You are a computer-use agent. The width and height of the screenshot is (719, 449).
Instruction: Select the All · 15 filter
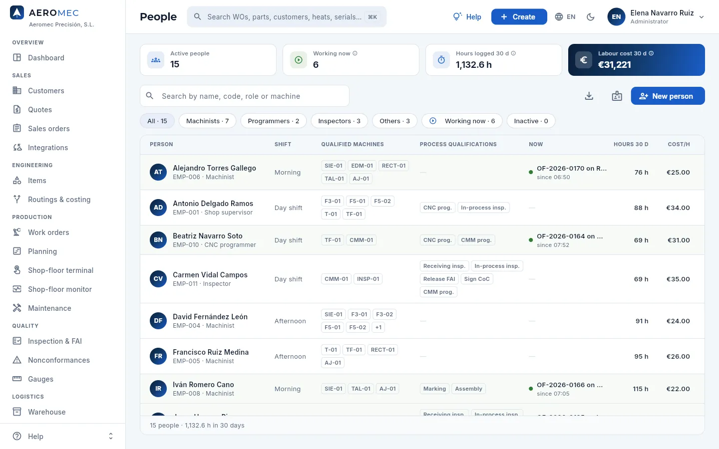click(157, 121)
